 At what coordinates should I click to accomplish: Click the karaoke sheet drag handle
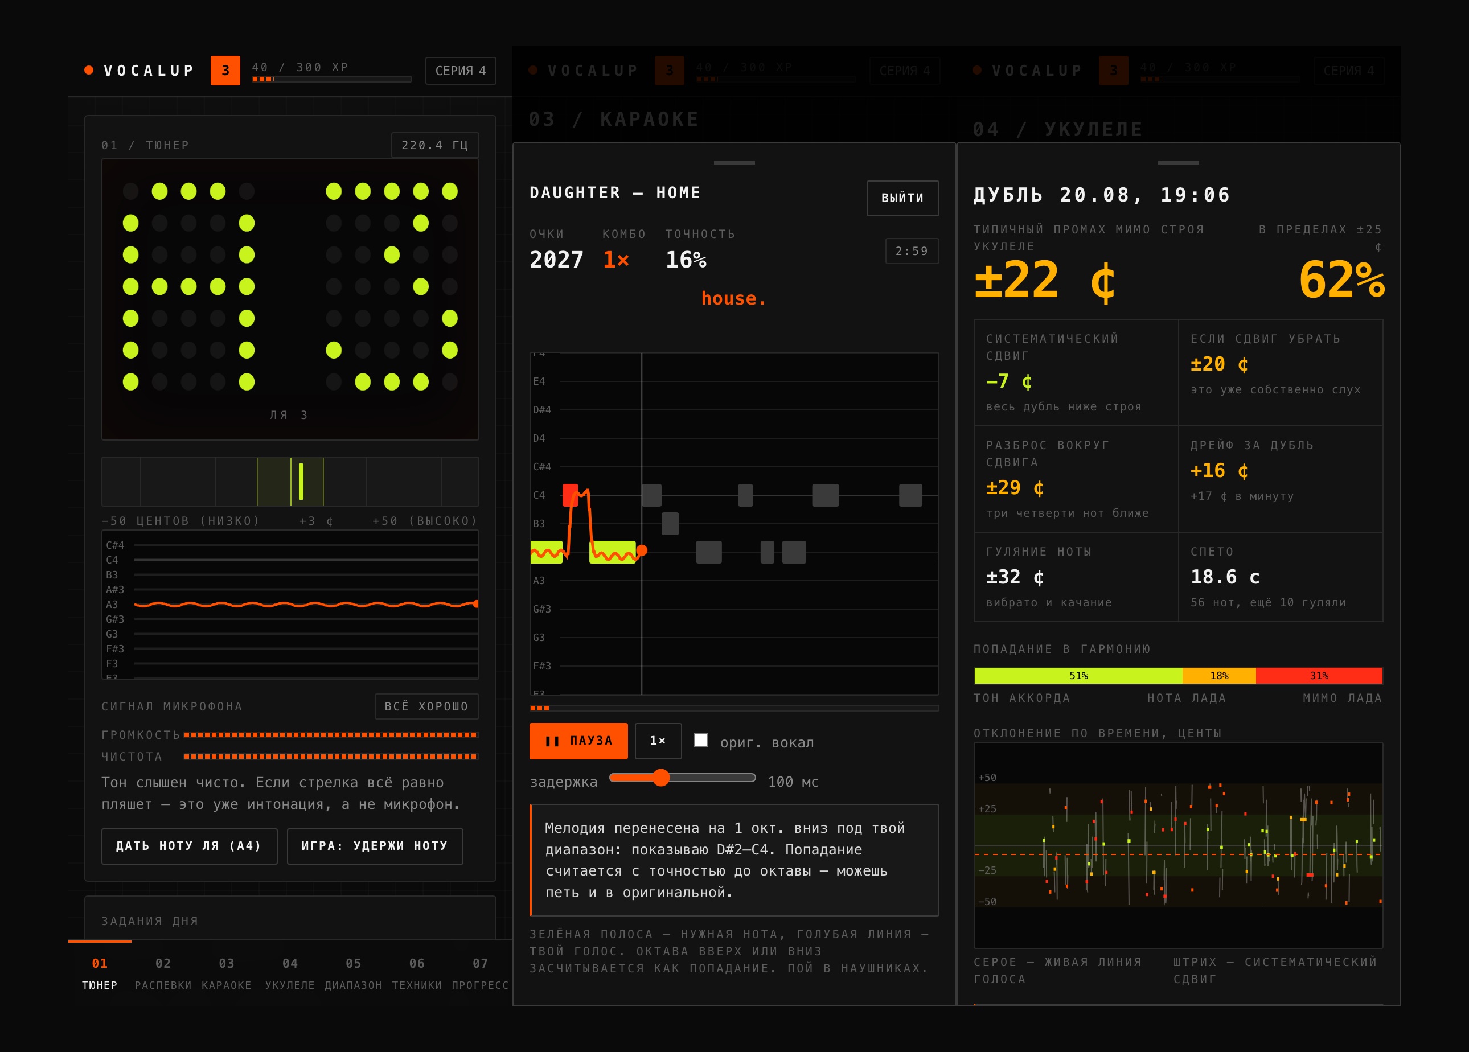(734, 162)
